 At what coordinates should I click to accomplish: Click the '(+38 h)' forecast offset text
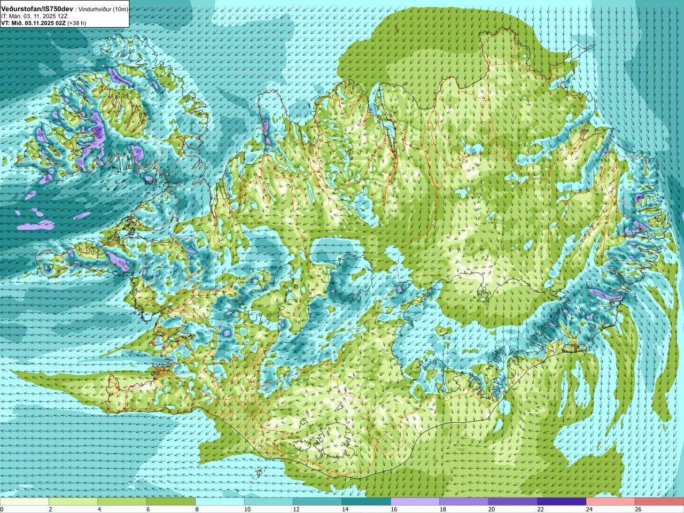pyautogui.click(x=77, y=23)
